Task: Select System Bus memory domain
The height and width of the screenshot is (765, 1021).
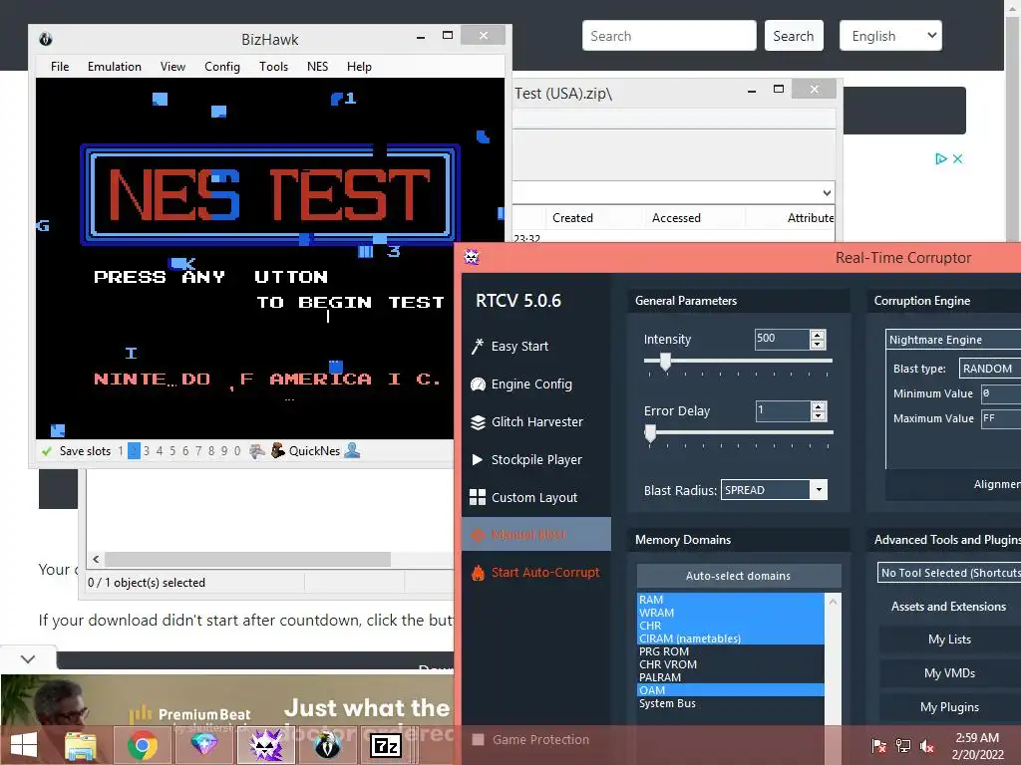Action: point(730,703)
